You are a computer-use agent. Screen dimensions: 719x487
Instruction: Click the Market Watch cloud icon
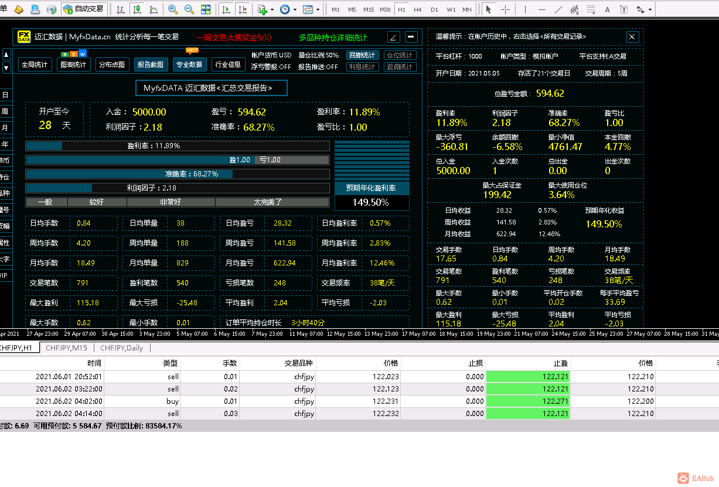35,9
